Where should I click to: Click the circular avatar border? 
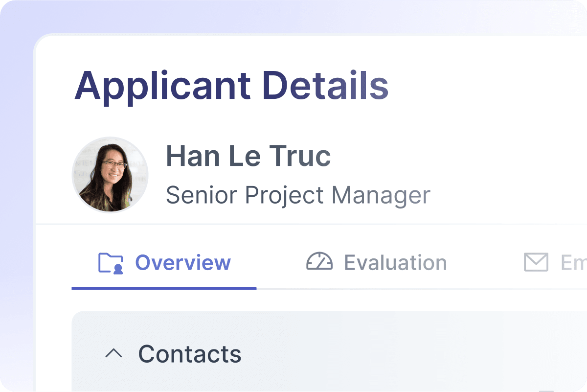[110, 138]
